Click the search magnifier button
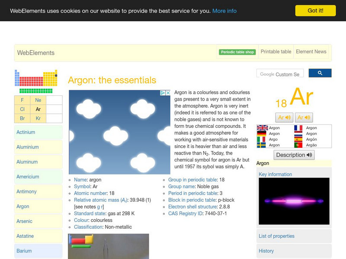Viewport: 346px width, 259px height. pos(320,73)
